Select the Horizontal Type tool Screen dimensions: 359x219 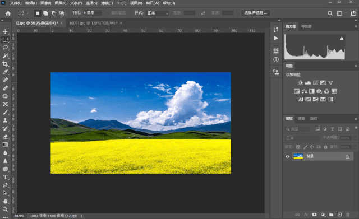5,177
